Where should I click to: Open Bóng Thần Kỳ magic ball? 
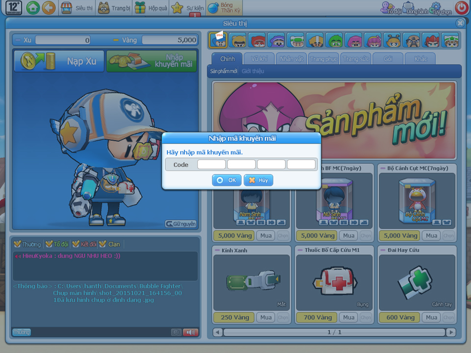[224, 8]
